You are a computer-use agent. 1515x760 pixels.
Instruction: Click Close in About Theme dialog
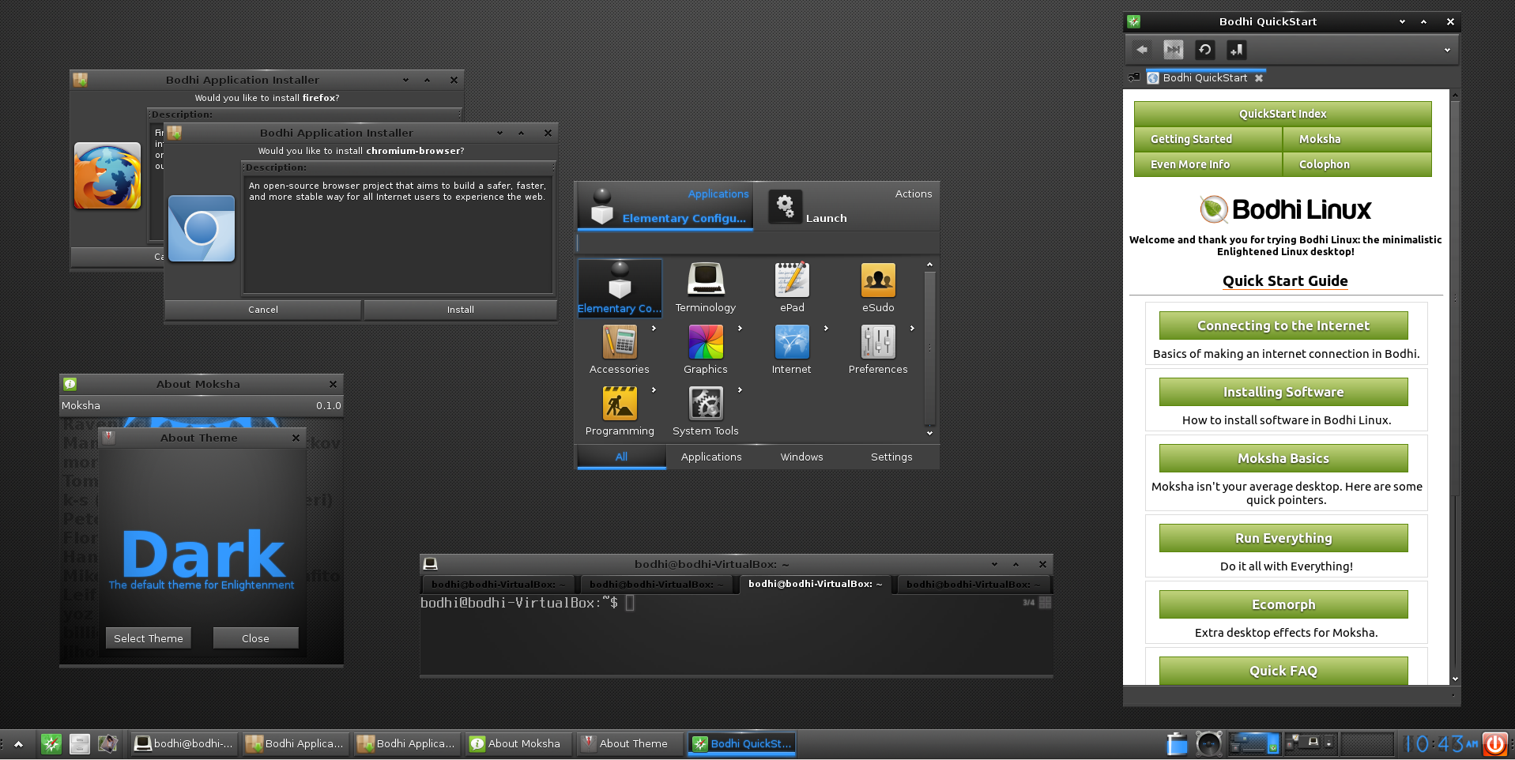point(255,638)
